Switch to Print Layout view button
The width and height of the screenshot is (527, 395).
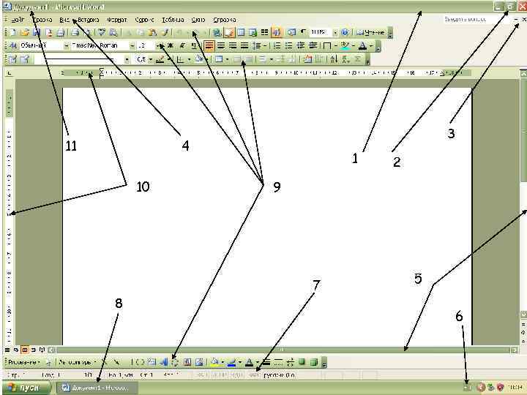25,350
